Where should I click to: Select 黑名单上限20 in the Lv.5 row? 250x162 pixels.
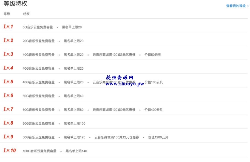click(73, 82)
